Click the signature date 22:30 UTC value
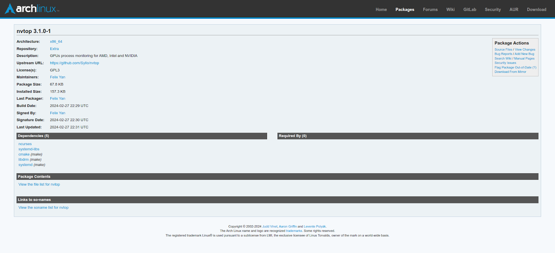The image size is (555, 253). pyautogui.click(x=69, y=120)
